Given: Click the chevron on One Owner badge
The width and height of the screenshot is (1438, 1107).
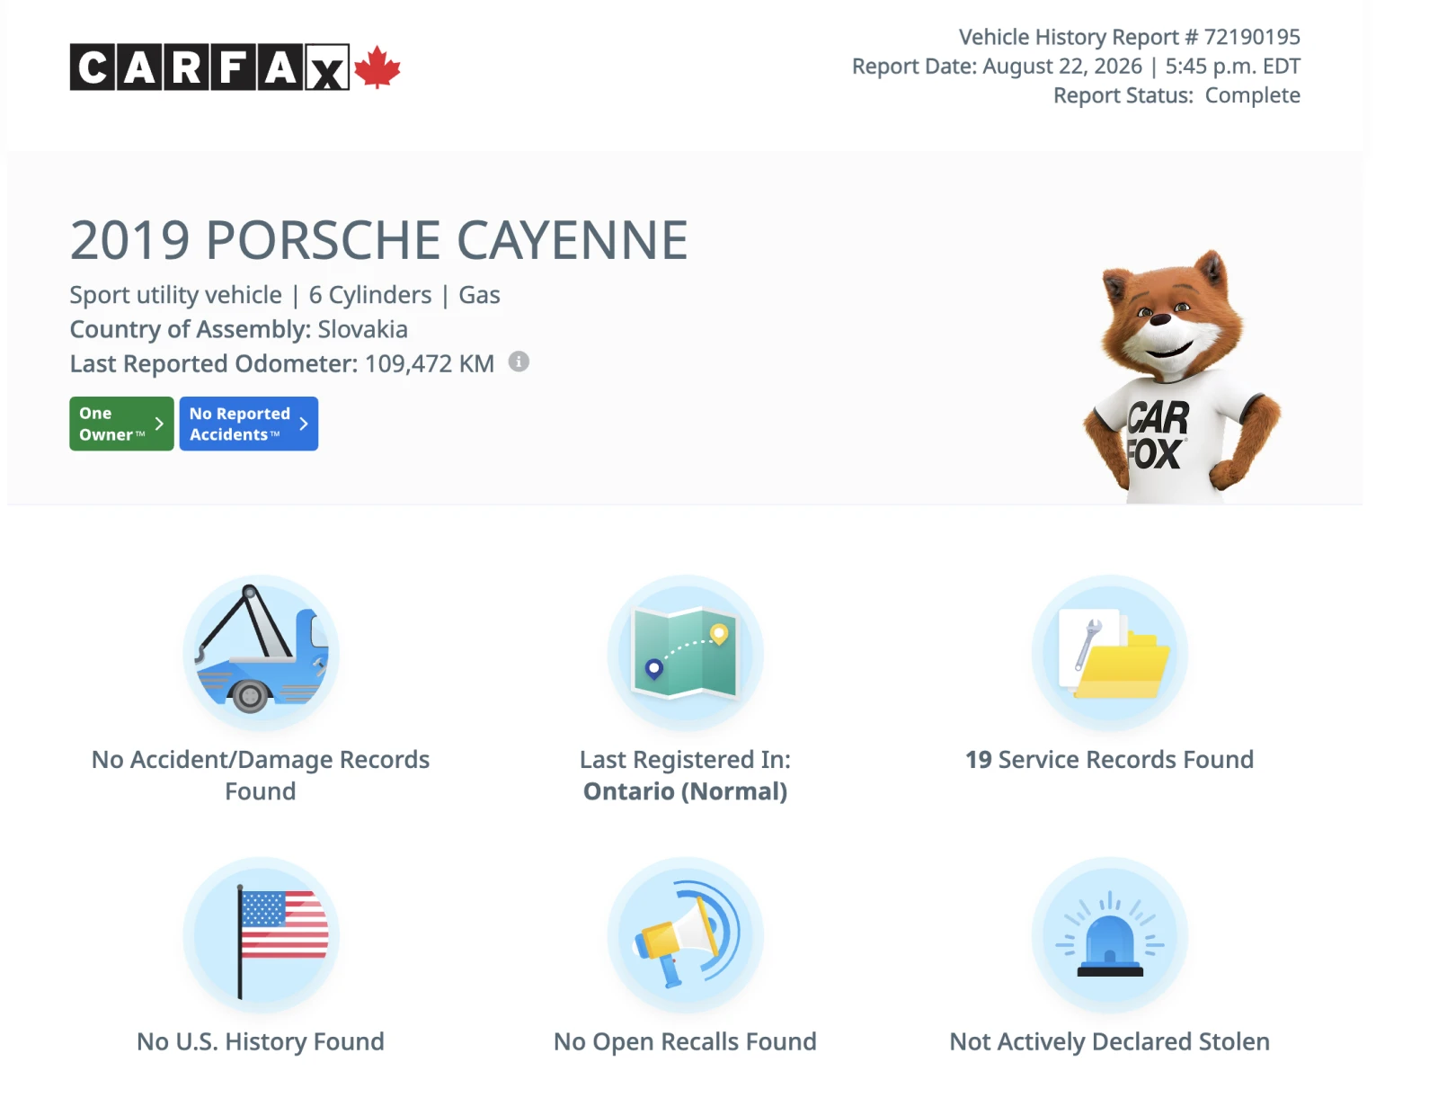Looking at the screenshot, I should point(159,424).
